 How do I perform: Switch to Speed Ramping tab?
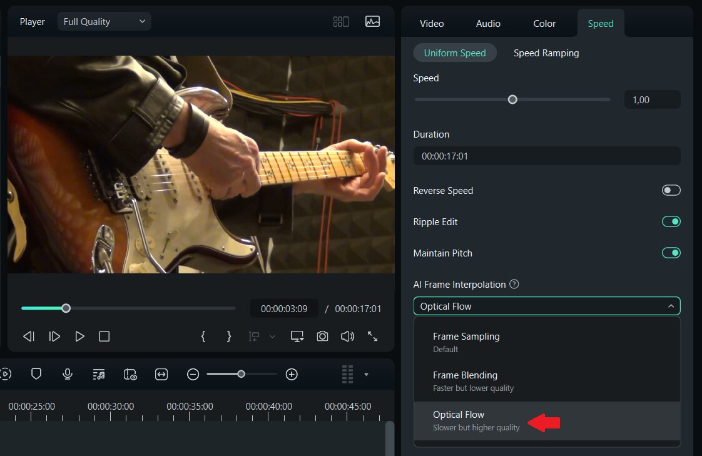tap(546, 53)
